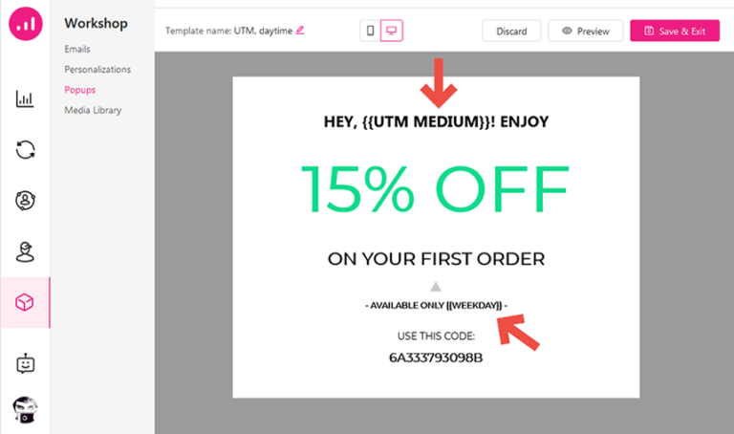Select the Workshop cube icon
Image resolution: width=734 pixels, height=434 pixels.
(x=24, y=302)
